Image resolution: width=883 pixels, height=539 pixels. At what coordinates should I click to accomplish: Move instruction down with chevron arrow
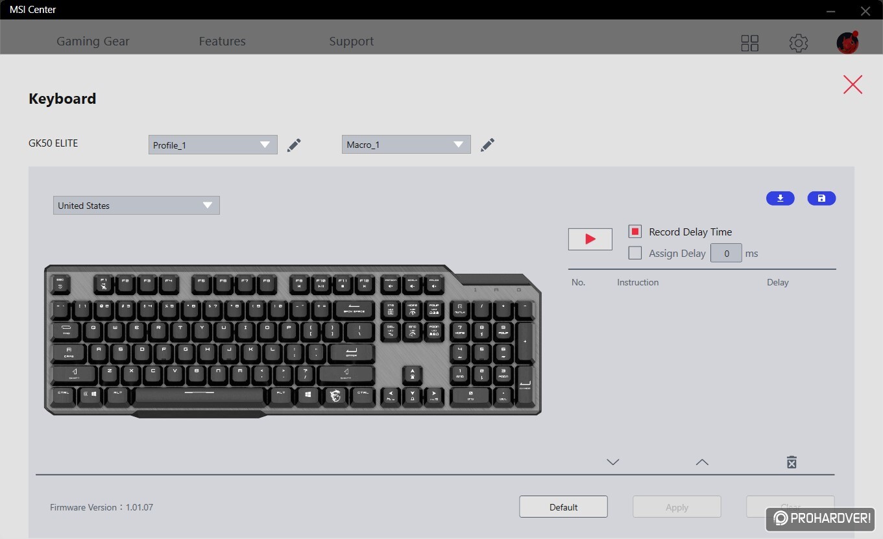(x=613, y=462)
